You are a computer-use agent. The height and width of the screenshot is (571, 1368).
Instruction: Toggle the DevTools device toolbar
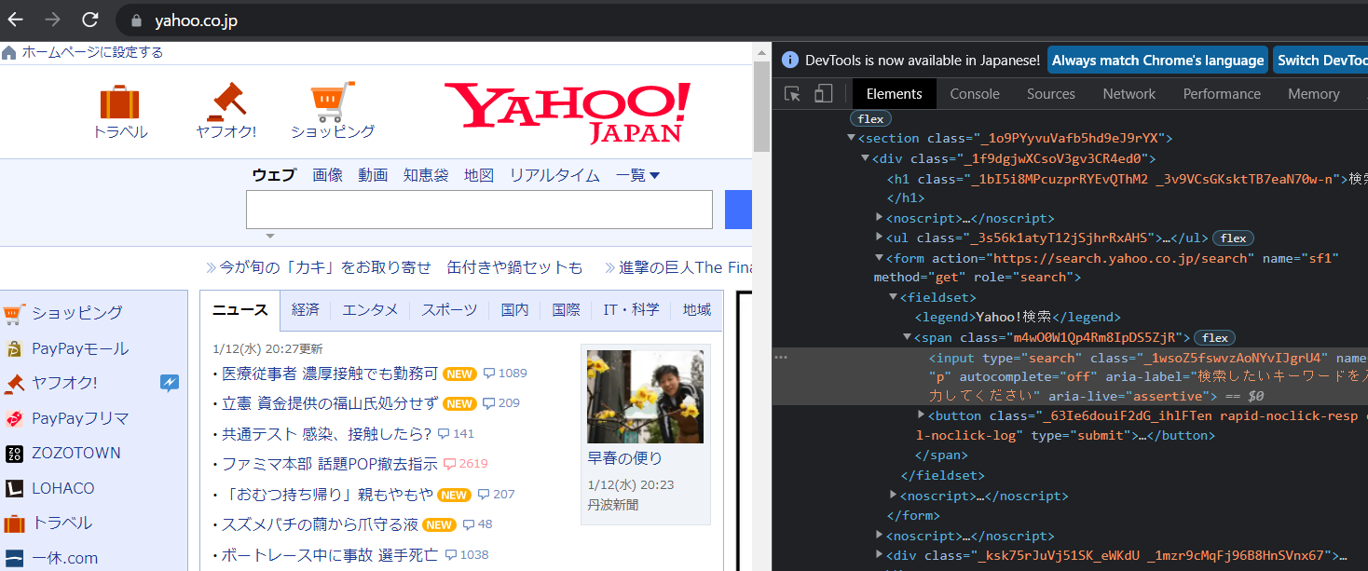pos(823,94)
